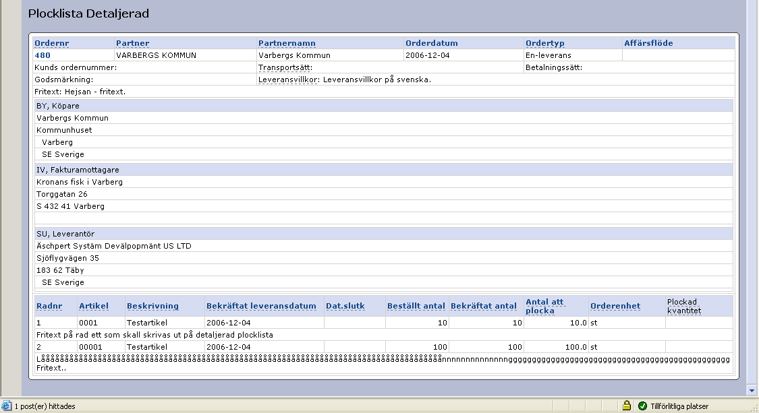The width and height of the screenshot is (759, 413).
Task: Click the 183 62 Täby line
Action: click(x=60, y=270)
